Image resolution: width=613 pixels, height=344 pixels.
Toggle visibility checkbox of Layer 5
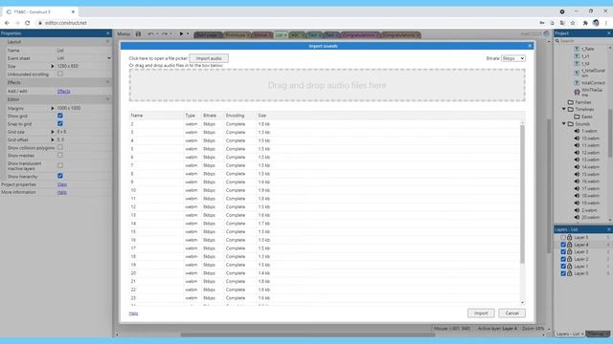tap(563, 238)
